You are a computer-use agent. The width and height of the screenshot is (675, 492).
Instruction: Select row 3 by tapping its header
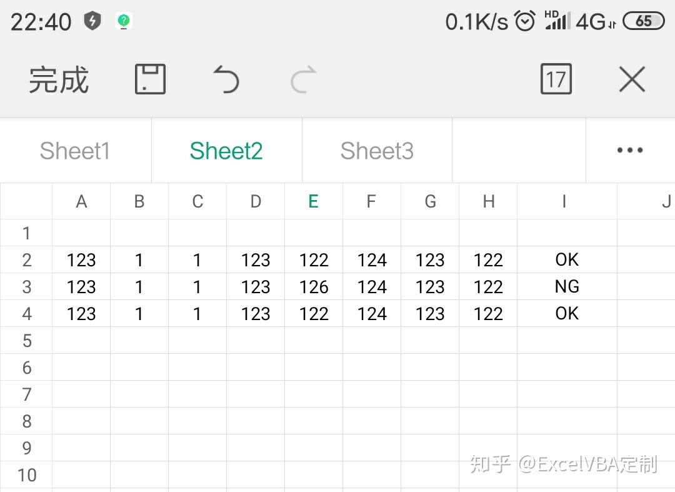(x=26, y=286)
